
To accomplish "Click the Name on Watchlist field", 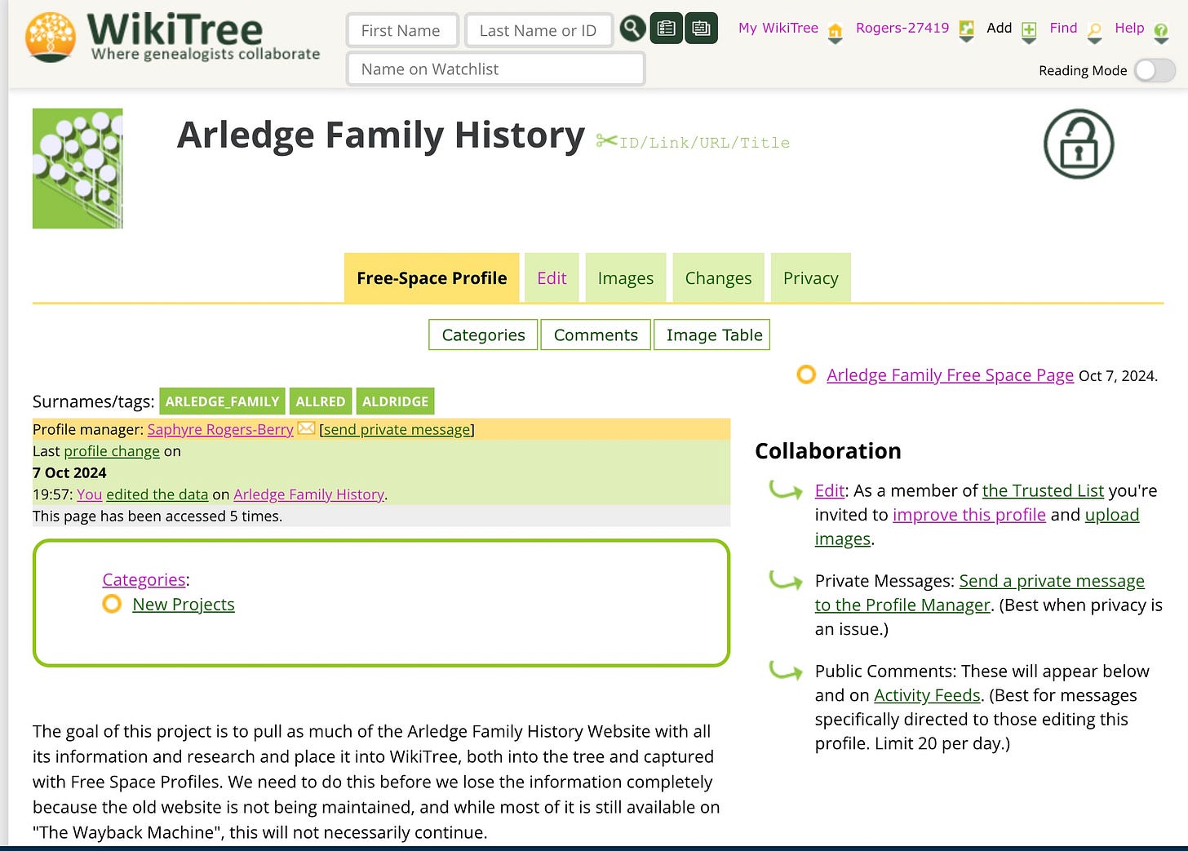I will coord(495,69).
